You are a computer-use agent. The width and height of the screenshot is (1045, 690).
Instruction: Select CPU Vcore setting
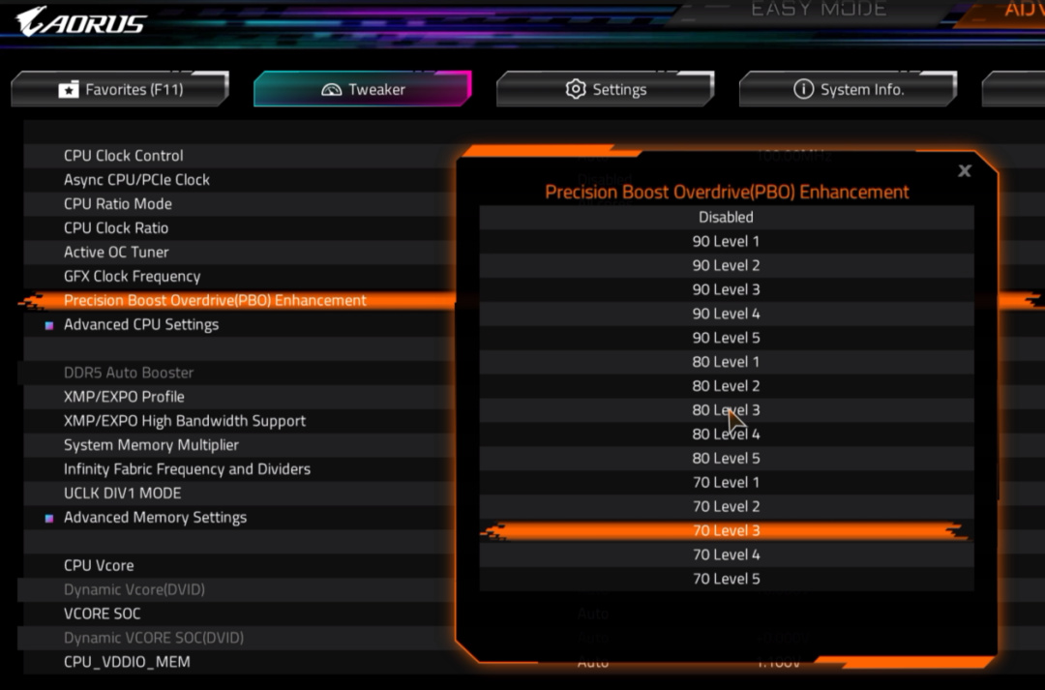(x=240, y=565)
